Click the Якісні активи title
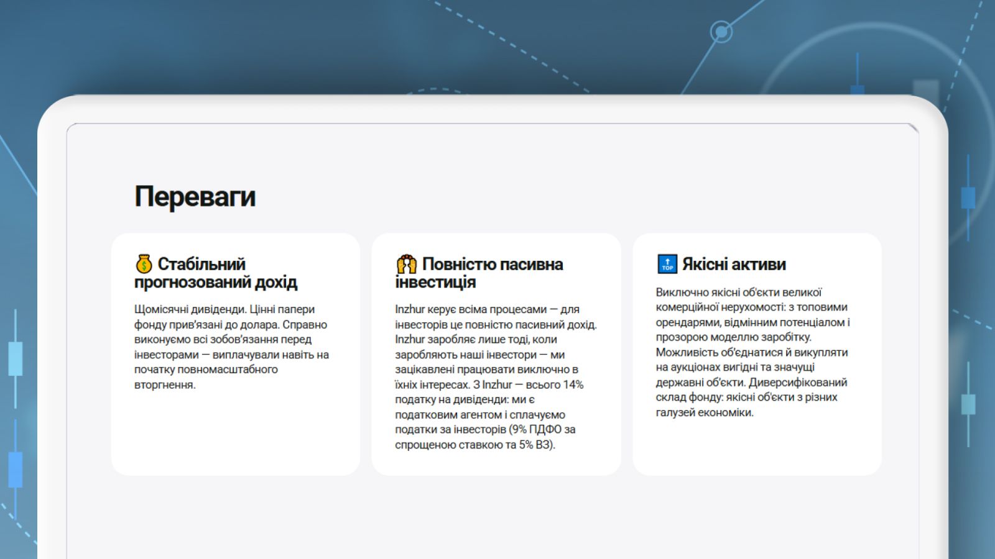This screenshot has height=559, width=995. [734, 264]
